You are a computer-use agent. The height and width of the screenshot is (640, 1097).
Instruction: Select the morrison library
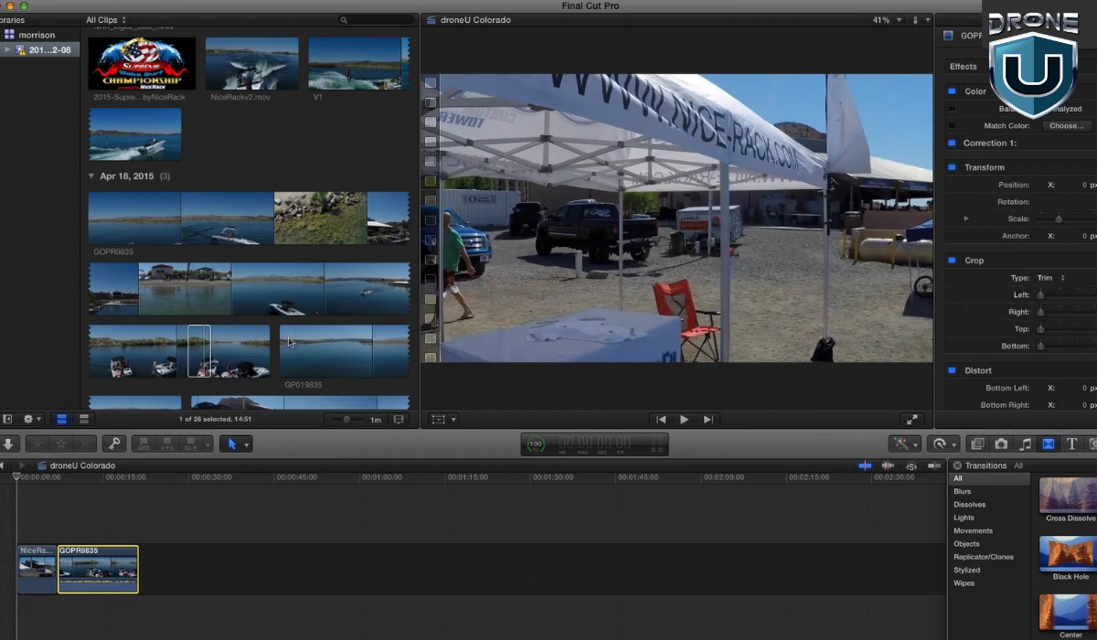37,35
